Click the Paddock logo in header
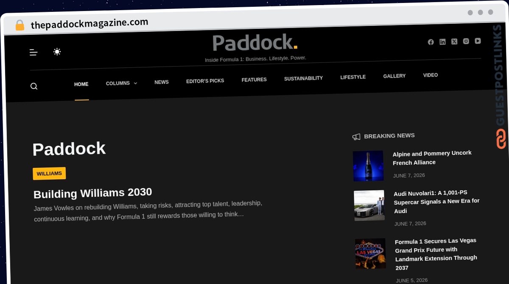This screenshot has width=509, height=284. tap(255, 43)
